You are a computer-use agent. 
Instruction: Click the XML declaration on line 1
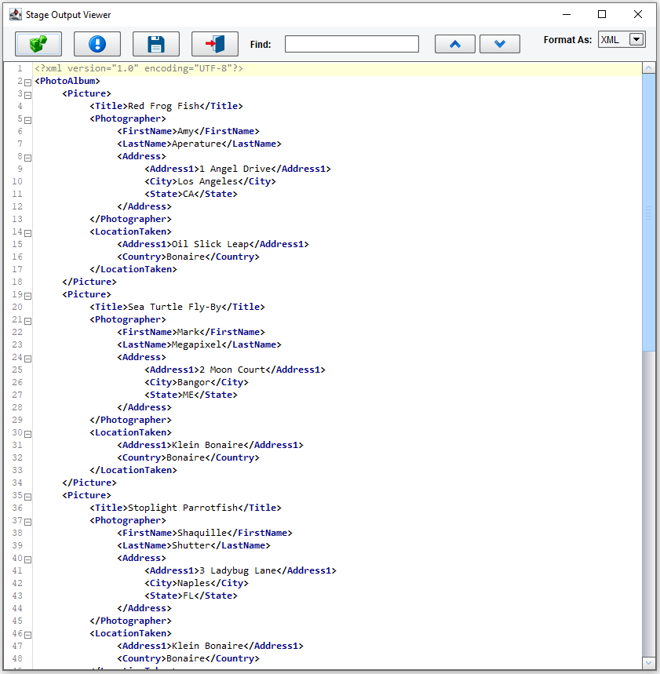click(x=139, y=68)
